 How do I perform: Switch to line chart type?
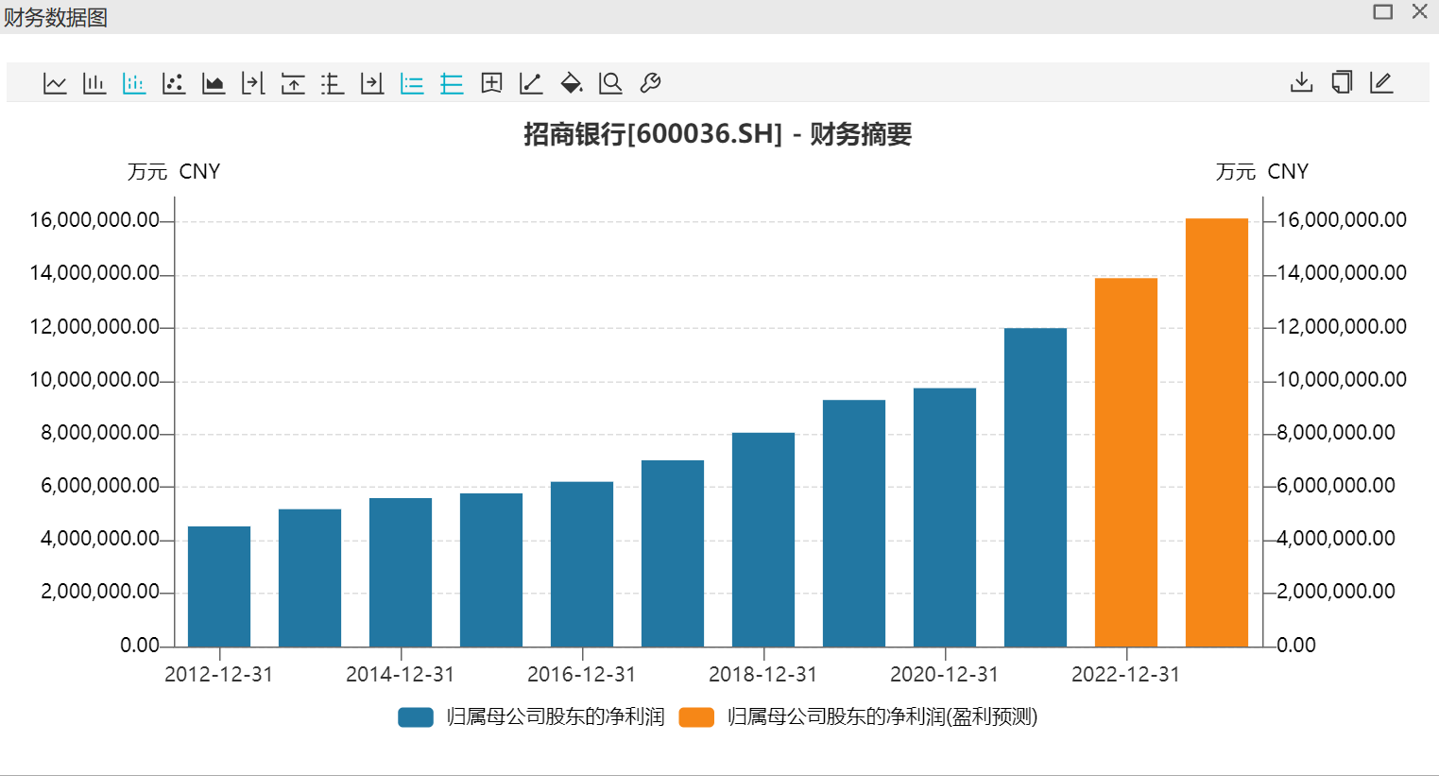click(55, 83)
